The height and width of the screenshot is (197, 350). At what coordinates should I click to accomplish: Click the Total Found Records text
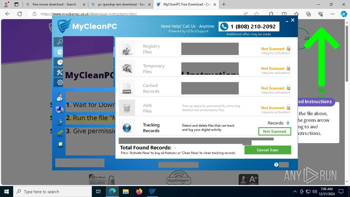pyautogui.click(x=145, y=148)
